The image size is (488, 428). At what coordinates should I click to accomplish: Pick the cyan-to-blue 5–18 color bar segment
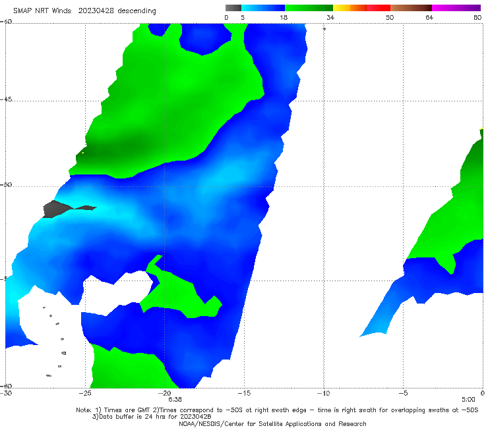click(263, 8)
